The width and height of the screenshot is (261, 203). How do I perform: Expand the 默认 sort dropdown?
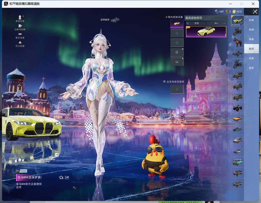216,23
